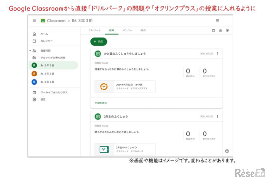Switch to the ストリーム tab
266x178 pixels.
point(94,31)
